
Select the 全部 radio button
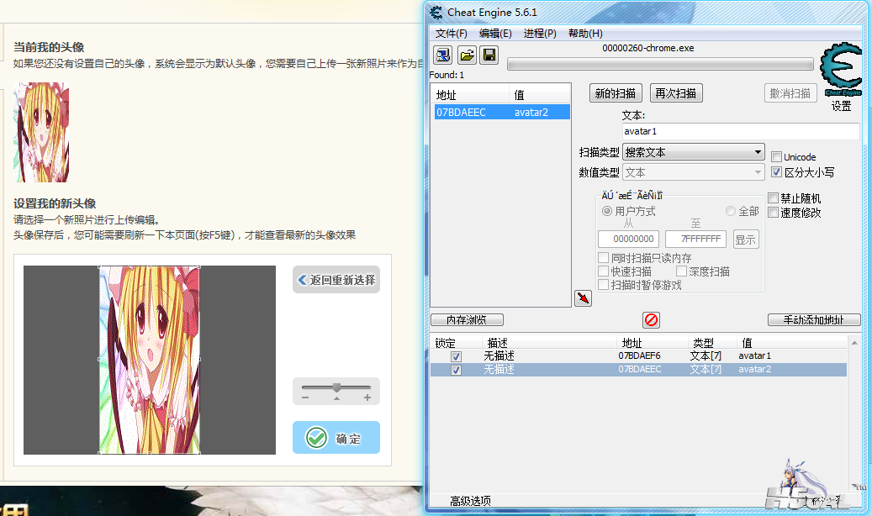point(731,211)
